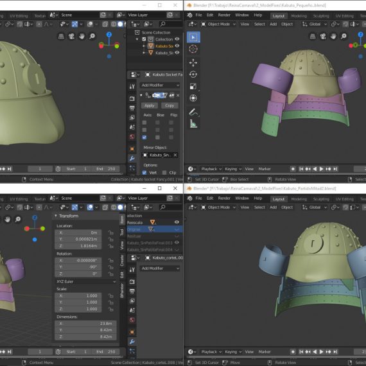Enable the Clip option checkbox in Mirror modifier
Screen dimensions: 366x366
[164, 173]
